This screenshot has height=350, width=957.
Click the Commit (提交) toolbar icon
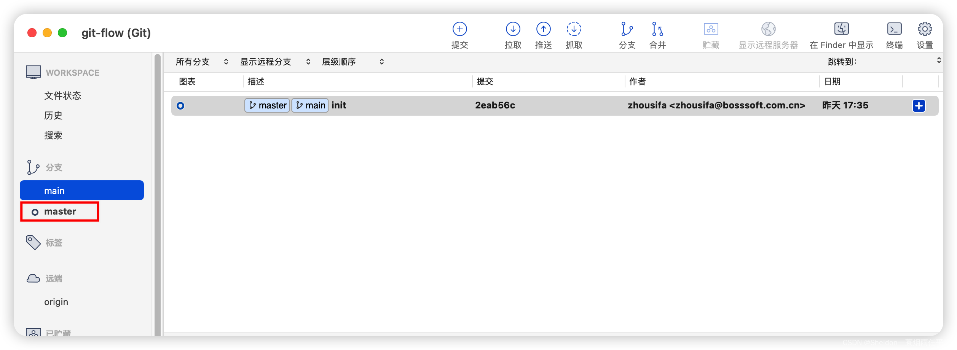[459, 29]
